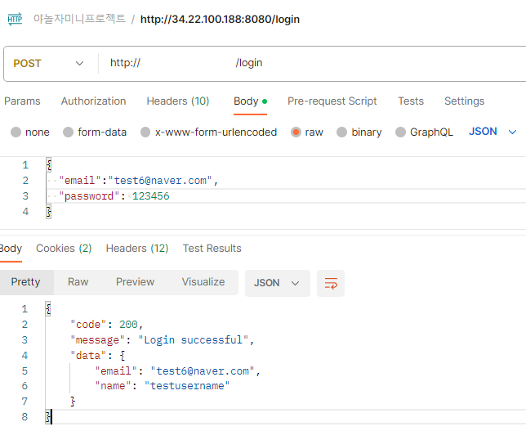Open the request Headers (10) tab
Viewport: 526px width, 440px height.
(x=178, y=101)
